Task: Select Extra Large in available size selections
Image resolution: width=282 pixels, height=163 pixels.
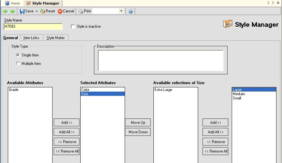Action: pos(163,90)
